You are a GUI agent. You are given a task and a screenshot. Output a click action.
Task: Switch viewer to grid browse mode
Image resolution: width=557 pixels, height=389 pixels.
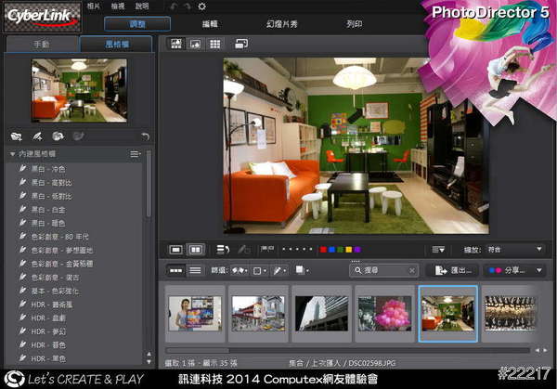pyautogui.click(x=214, y=44)
